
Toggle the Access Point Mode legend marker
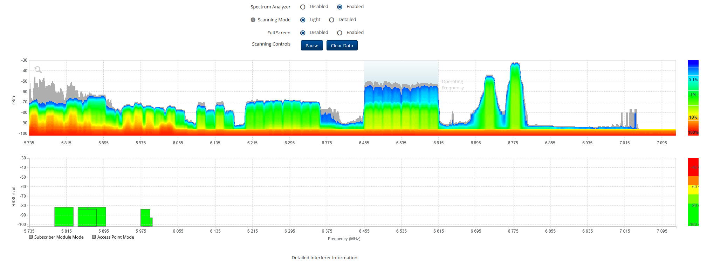(x=94, y=237)
